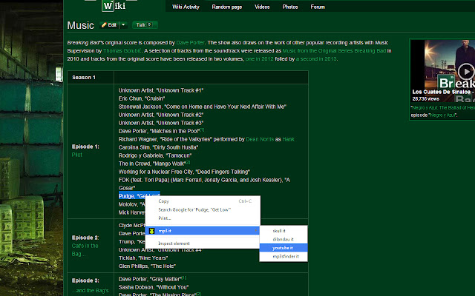Open the Videos tab
The height and width of the screenshot is (296, 475).
tap(262, 7)
